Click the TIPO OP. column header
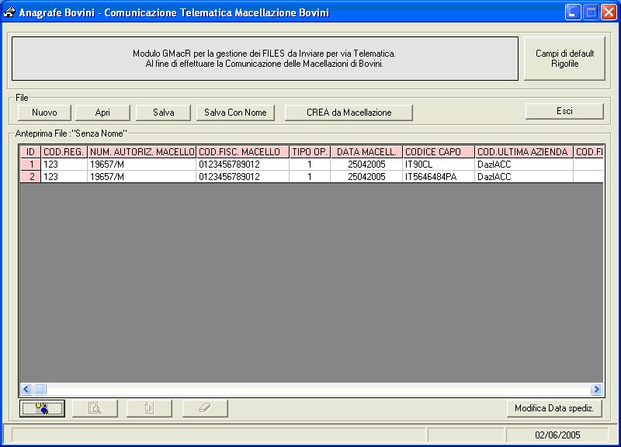 click(x=310, y=151)
